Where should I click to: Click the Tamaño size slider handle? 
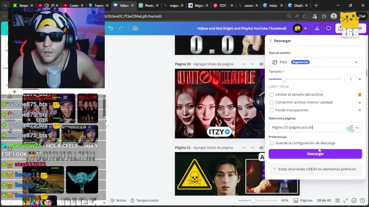[x=284, y=79]
